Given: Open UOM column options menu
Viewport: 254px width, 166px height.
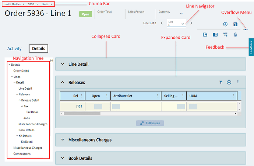Looking at the screenshot, I should (233, 96).
